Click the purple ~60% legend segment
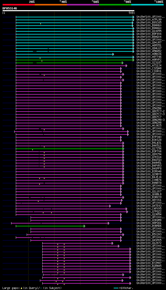166x290 pixels. (83, 5)
